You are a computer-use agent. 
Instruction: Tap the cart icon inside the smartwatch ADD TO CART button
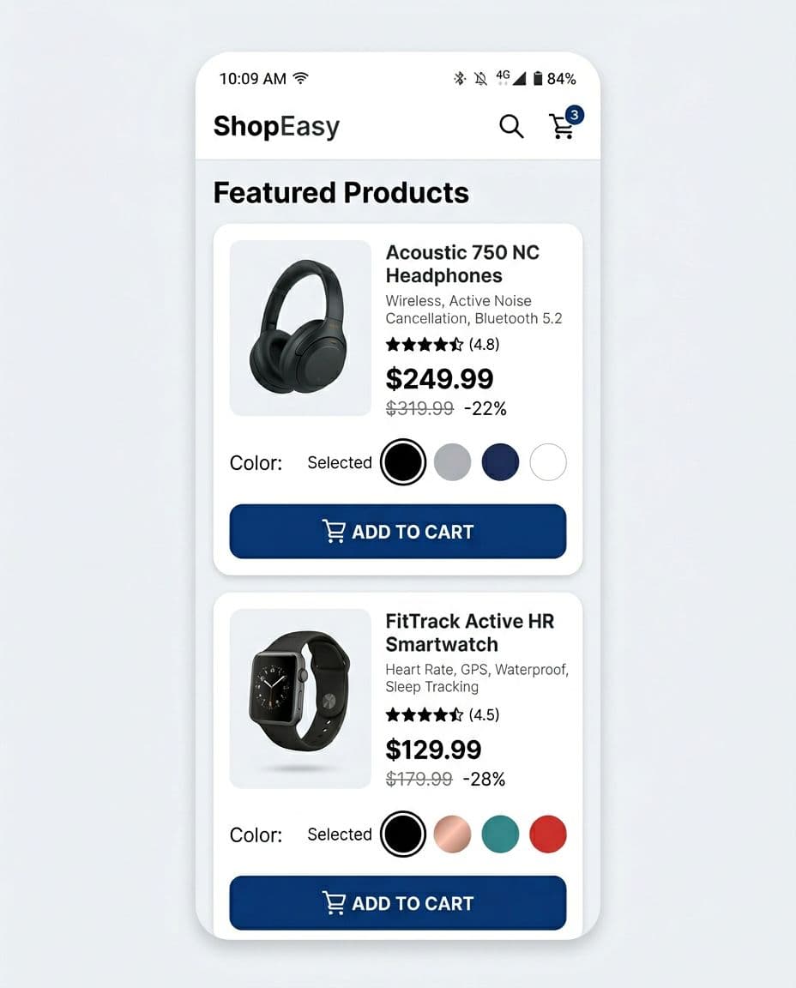[x=336, y=903]
